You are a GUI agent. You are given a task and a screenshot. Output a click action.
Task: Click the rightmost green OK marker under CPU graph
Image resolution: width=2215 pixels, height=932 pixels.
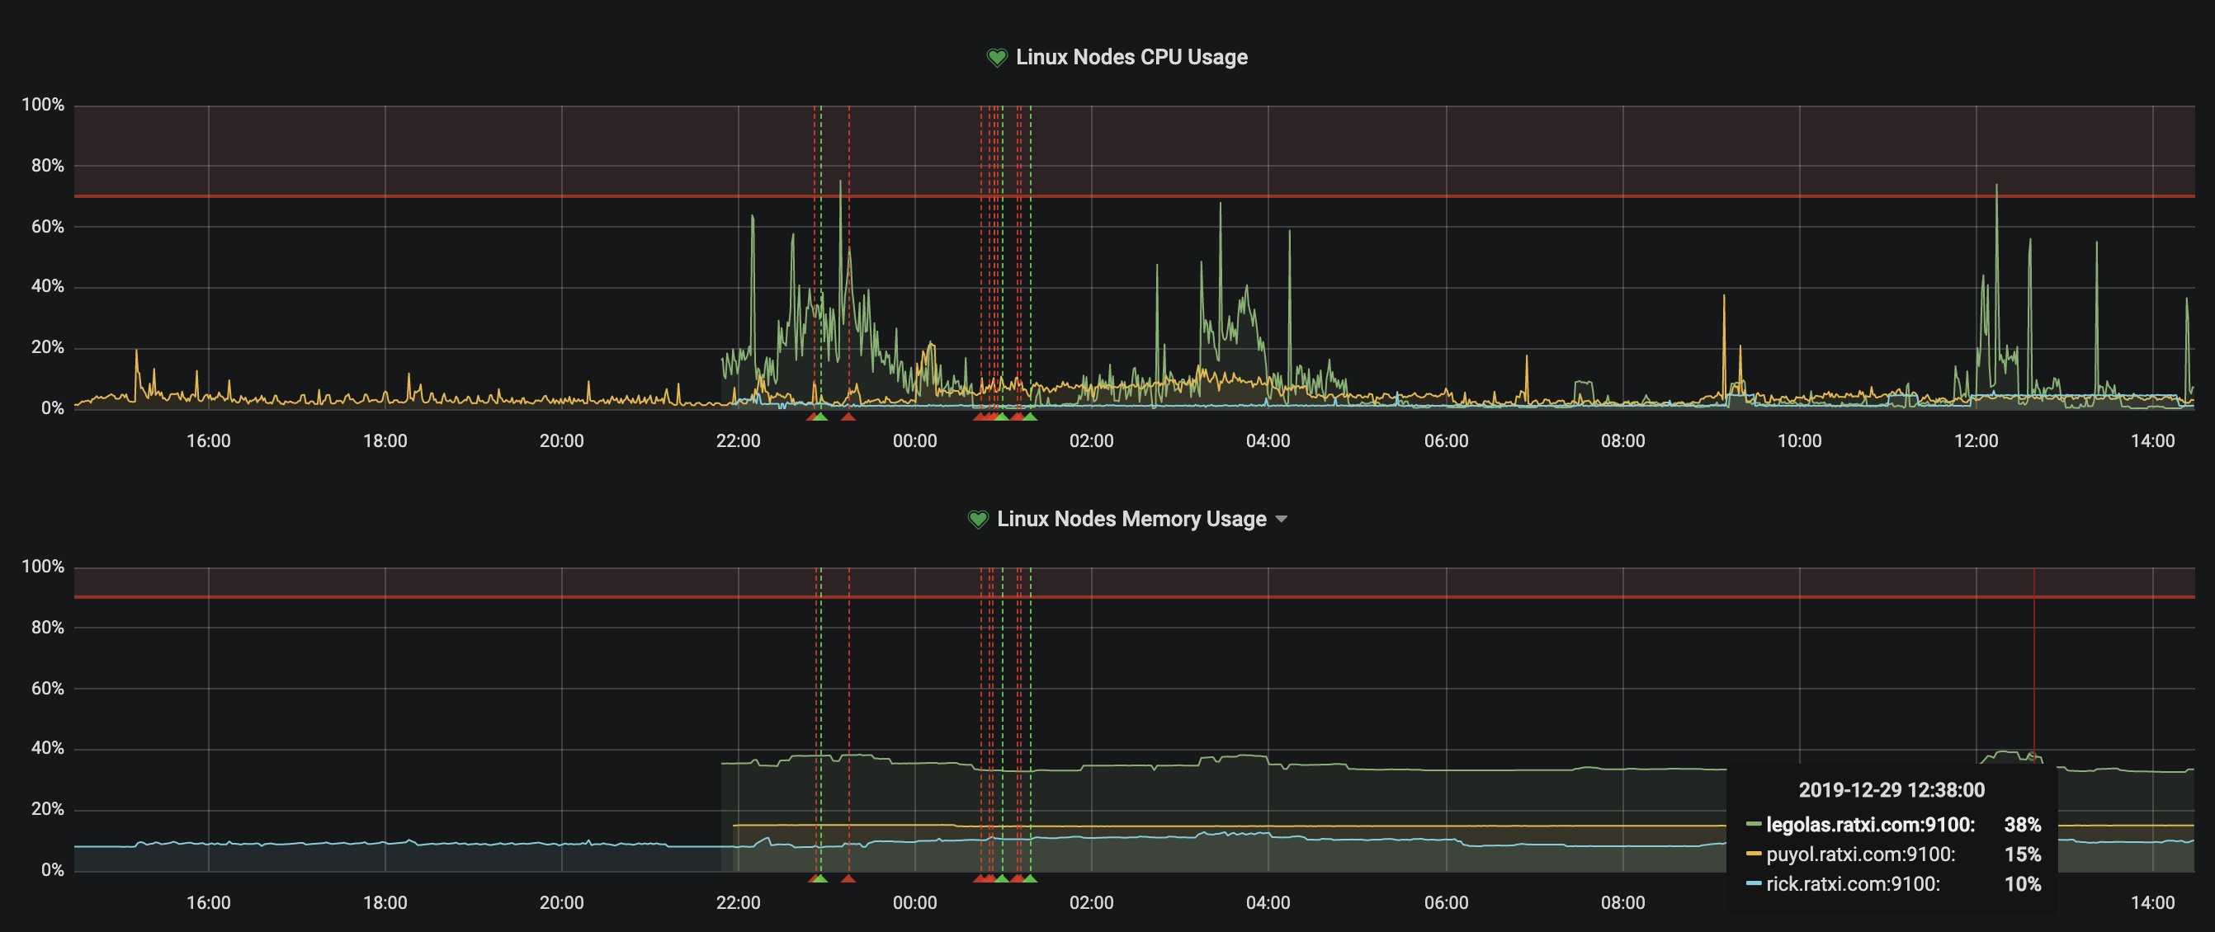point(1030,417)
